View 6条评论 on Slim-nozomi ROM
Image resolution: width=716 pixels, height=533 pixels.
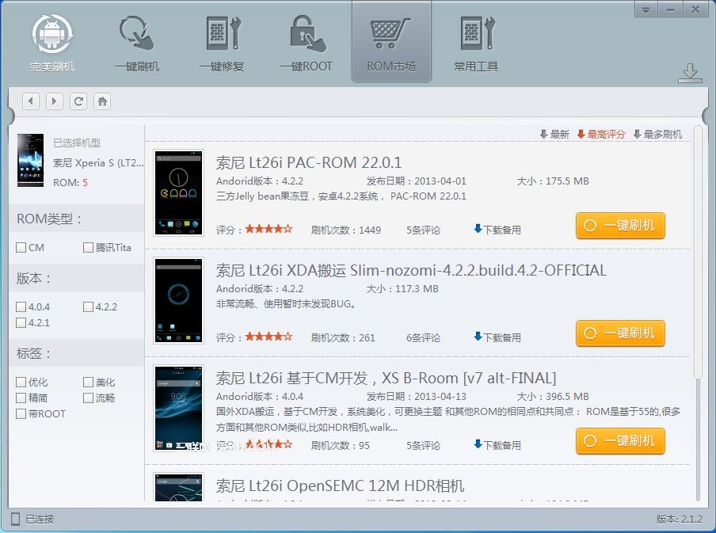[423, 338]
